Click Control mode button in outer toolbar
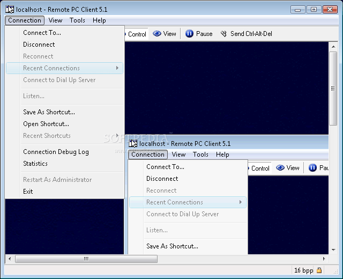Screen dimensions: 343x279 136,34
